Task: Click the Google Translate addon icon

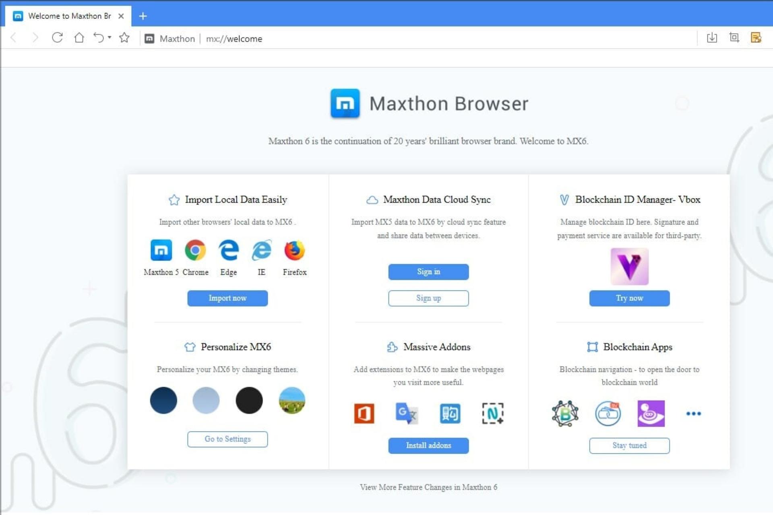Action: click(407, 413)
